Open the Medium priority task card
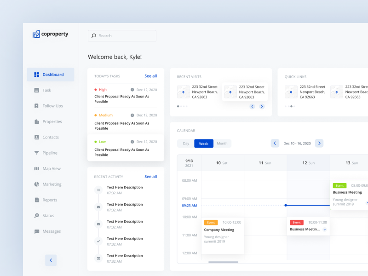 pyautogui.click(x=126, y=121)
